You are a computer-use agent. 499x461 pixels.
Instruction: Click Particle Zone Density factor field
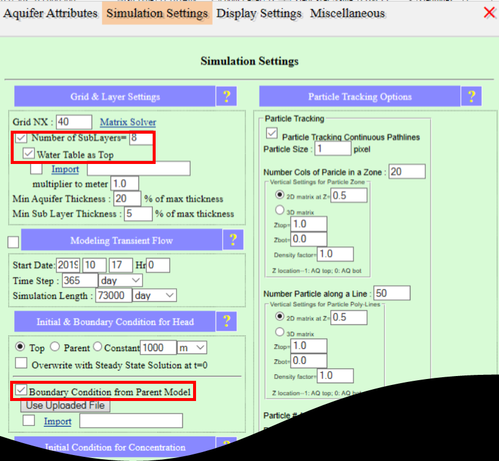click(336, 254)
